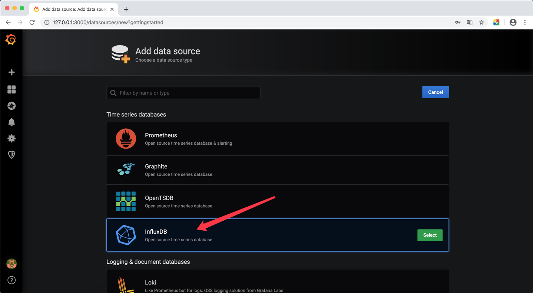533x293 pixels.
Task: Reload the page with the refresh icon
Action: (x=32, y=22)
